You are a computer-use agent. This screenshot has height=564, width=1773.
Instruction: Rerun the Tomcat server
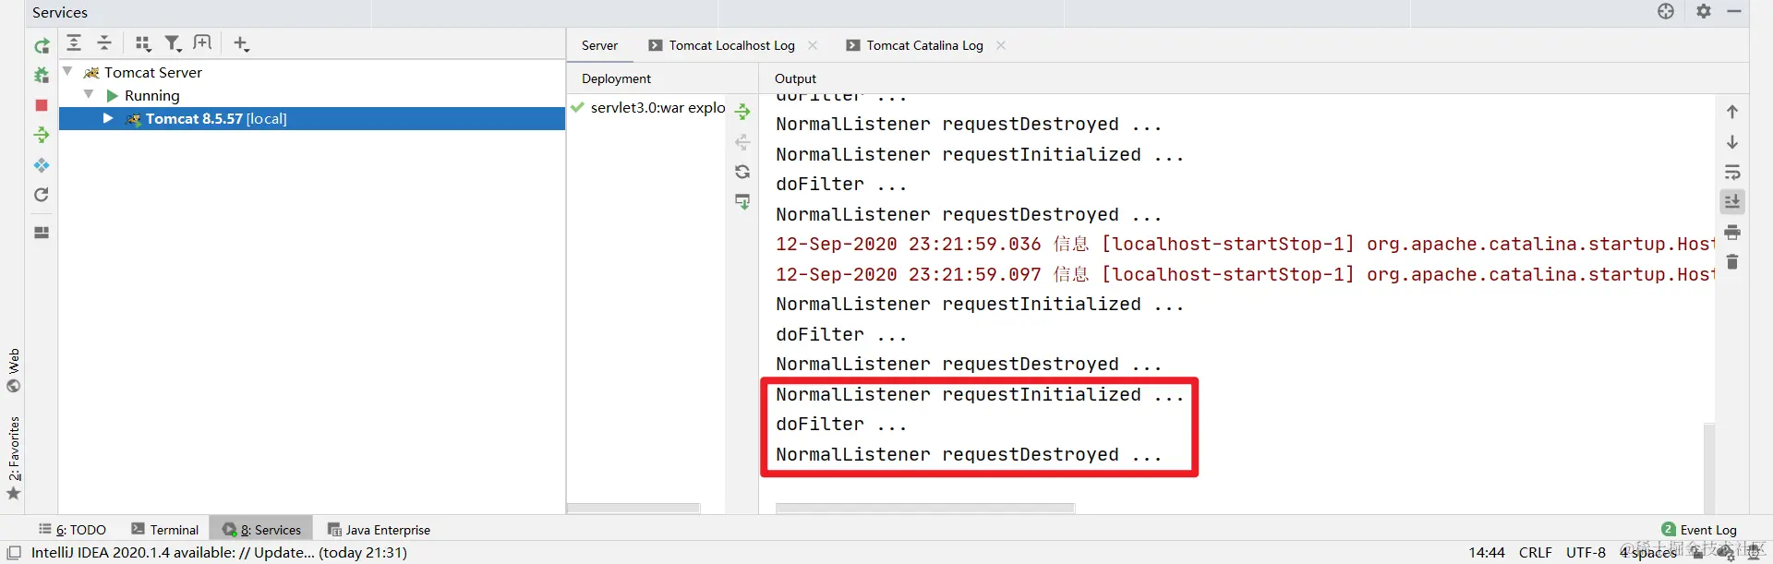(42, 45)
